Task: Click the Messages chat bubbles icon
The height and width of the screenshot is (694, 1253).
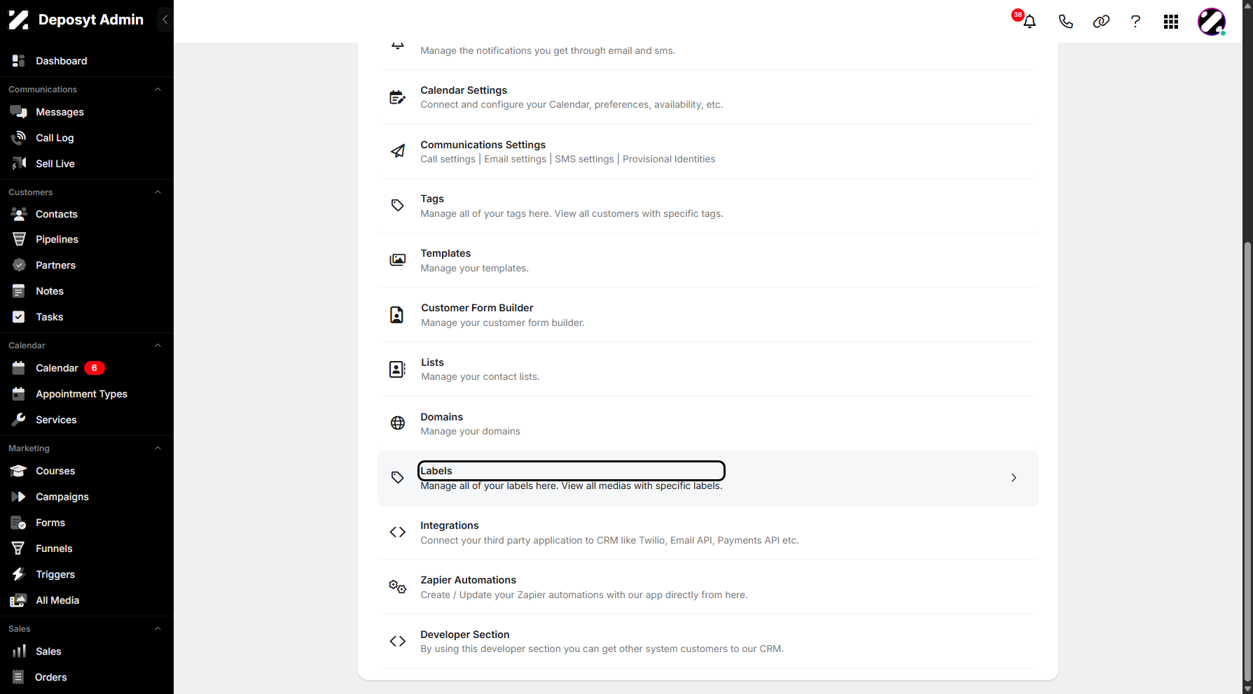Action: pos(19,112)
